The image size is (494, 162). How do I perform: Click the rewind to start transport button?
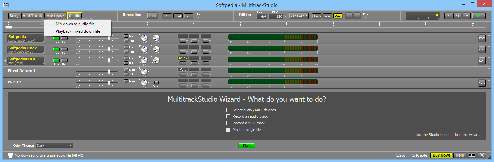[448, 16]
